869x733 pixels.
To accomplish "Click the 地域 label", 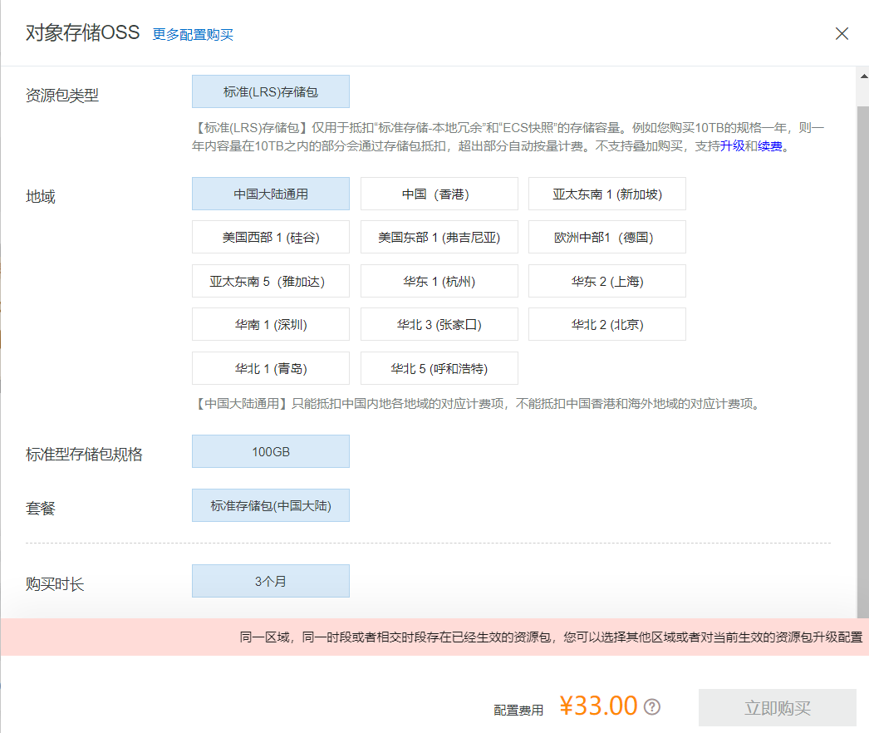I will pos(41,197).
